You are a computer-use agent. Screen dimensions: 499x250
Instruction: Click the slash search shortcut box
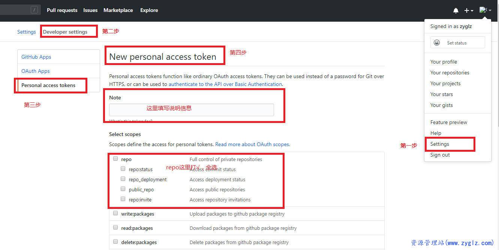[34, 10]
